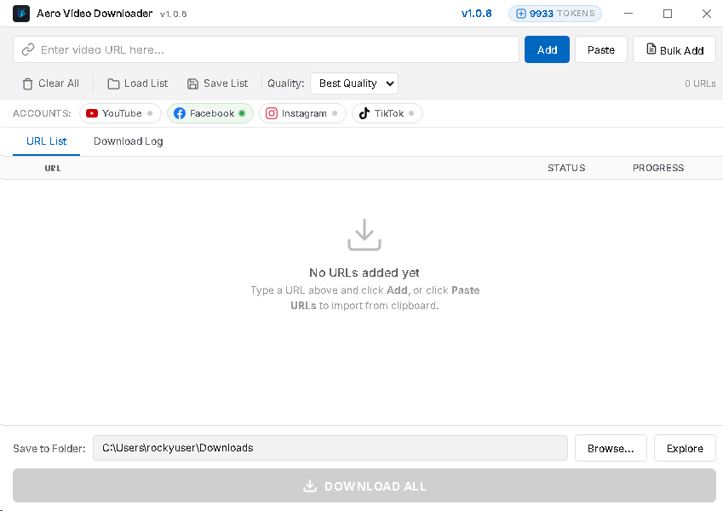The height and width of the screenshot is (511, 723).
Task: Click the ACCOUNTS: label
Action: (42, 113)
